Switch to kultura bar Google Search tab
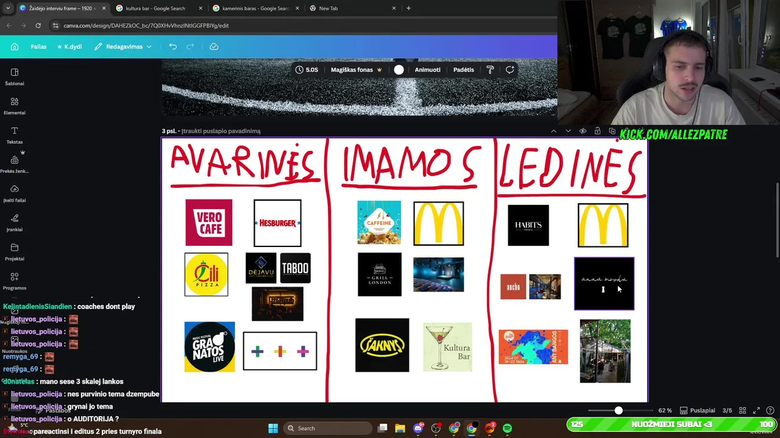780x438 pixels. [158, 9]
